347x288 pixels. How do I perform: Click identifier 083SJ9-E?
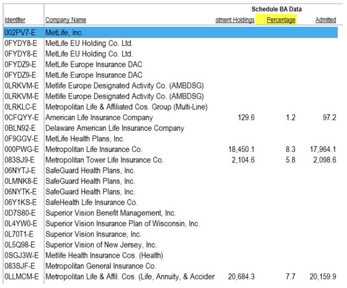(20, 160)
